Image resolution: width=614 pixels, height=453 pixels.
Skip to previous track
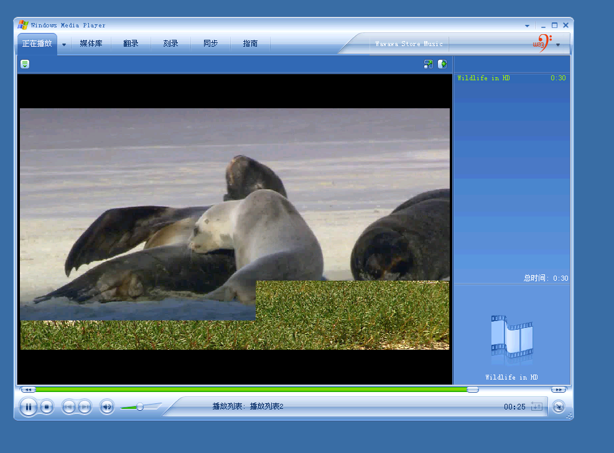point(68,407)
